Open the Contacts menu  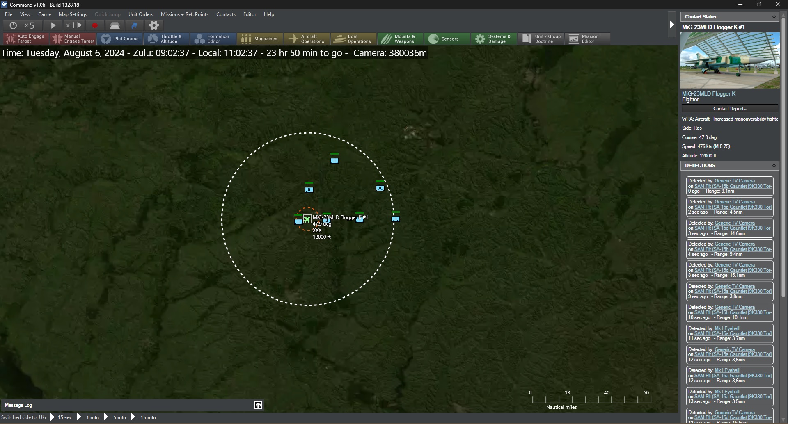[226, 14]
